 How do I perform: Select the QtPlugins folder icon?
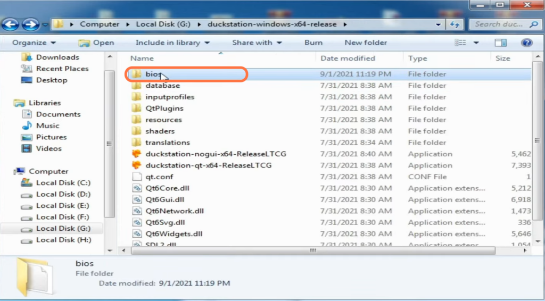[136, 108]
